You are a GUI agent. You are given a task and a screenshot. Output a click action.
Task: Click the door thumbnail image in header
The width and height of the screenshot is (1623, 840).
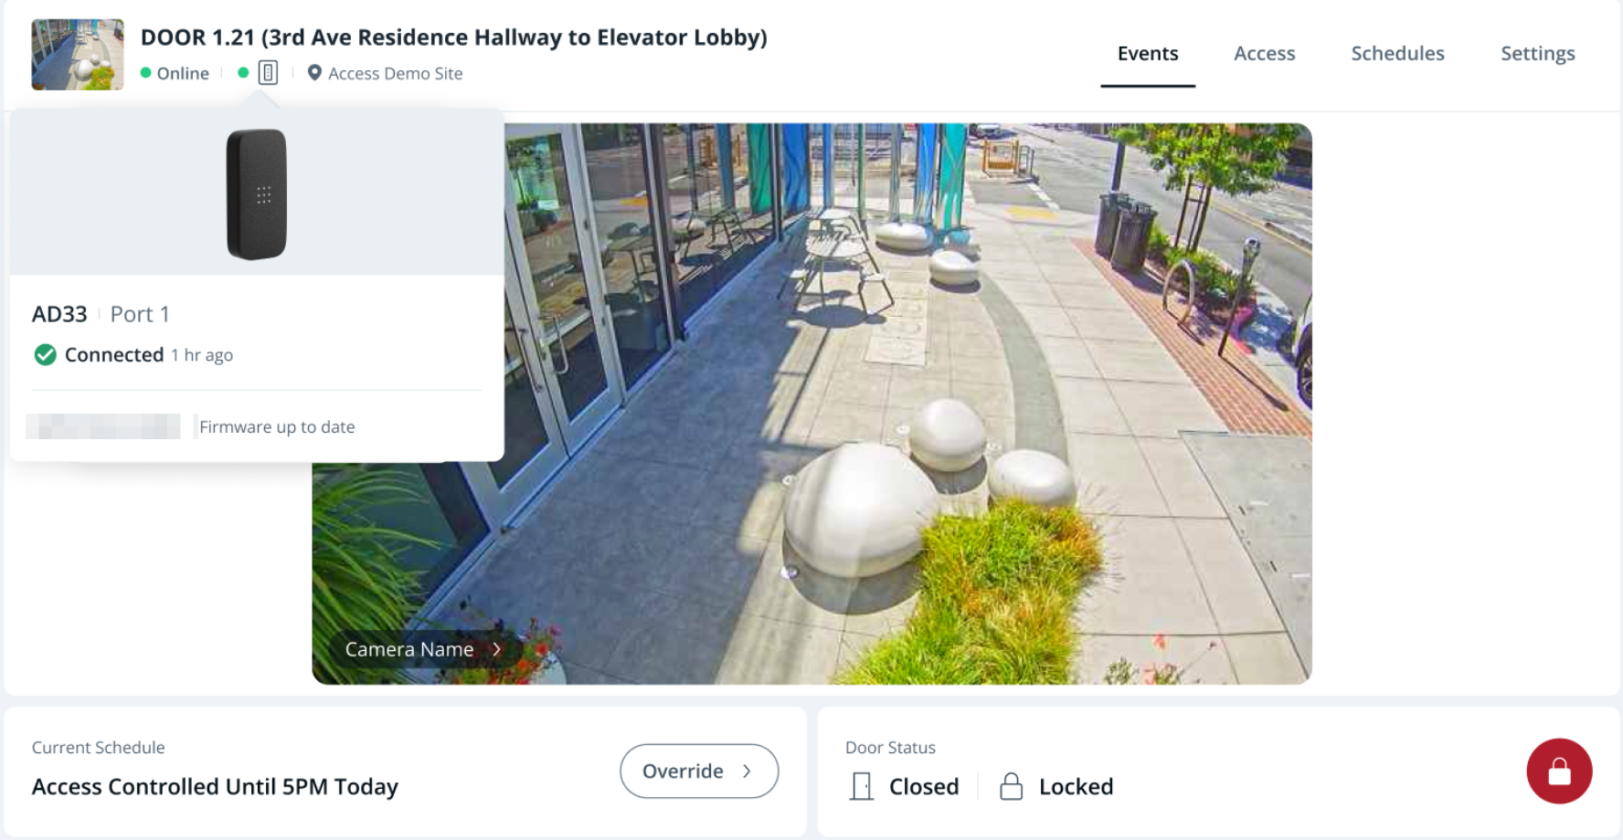click(78, 55)
